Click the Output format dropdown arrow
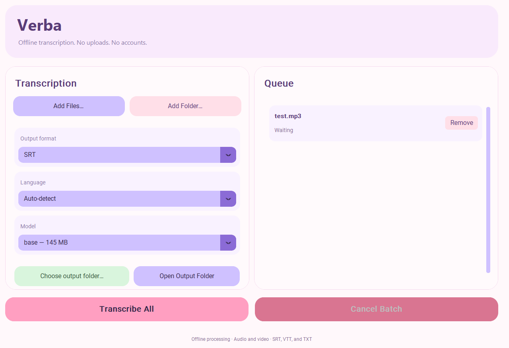The image size is (509, 348). pos(228,155)
